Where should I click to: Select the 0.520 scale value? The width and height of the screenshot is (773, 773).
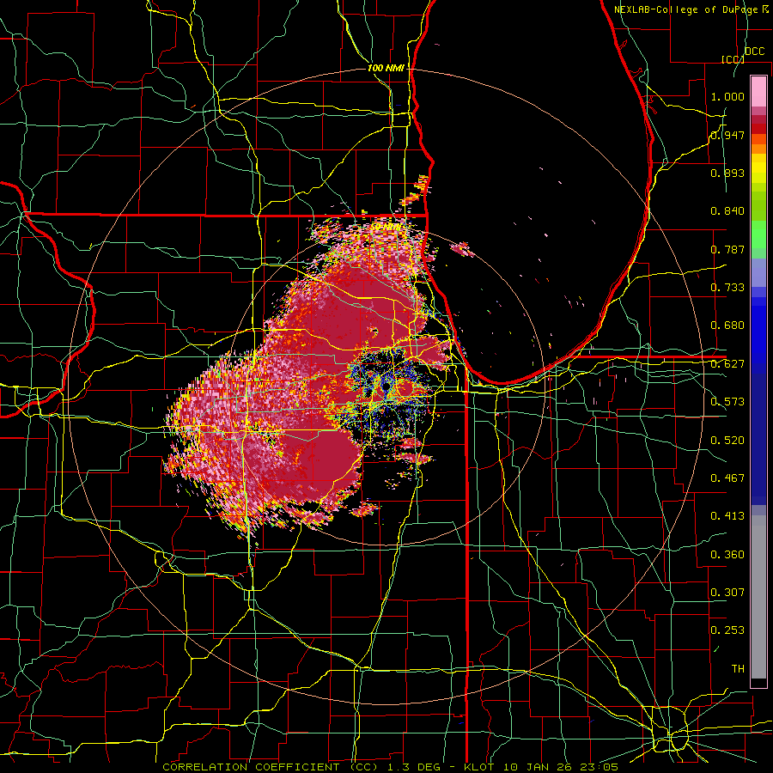point(727,441)
